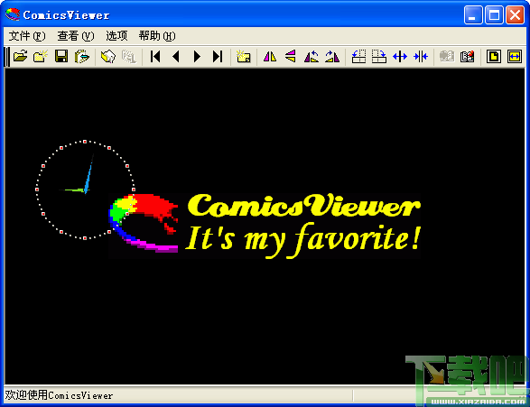Screen dimensions: 530x407
Task: Flip image vertically icon
Action: point(291,57)
